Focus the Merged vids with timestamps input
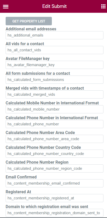The height and width of the screenshot is (218, 107). 54,94
